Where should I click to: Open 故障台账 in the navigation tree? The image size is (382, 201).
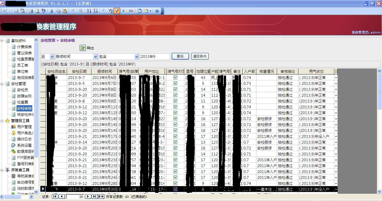click(24, 96)
